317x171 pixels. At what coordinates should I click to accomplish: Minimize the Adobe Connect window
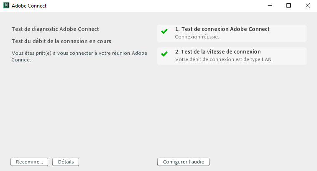269,6
